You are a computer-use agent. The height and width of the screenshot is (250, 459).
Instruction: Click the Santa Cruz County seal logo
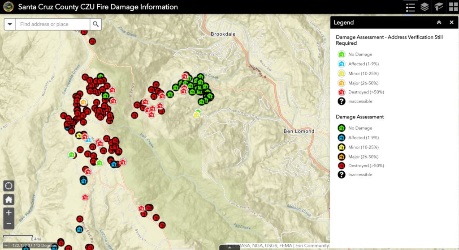pos(9,7)
